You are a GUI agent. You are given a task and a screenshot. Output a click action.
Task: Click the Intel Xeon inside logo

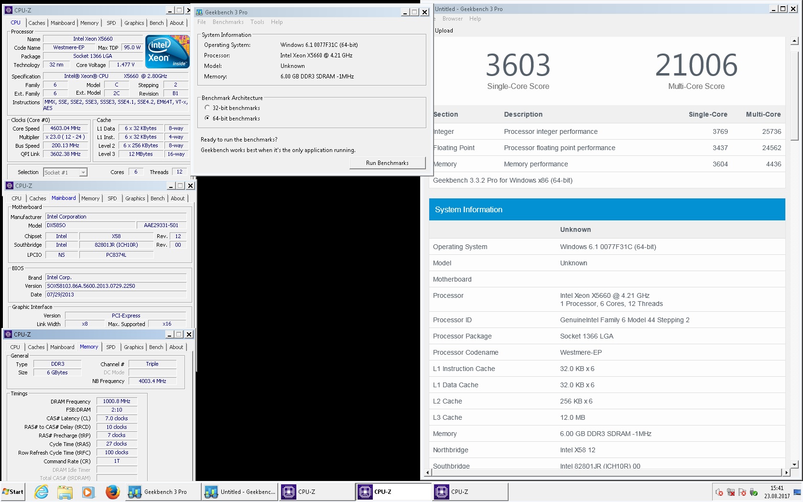tap(167, 51)
